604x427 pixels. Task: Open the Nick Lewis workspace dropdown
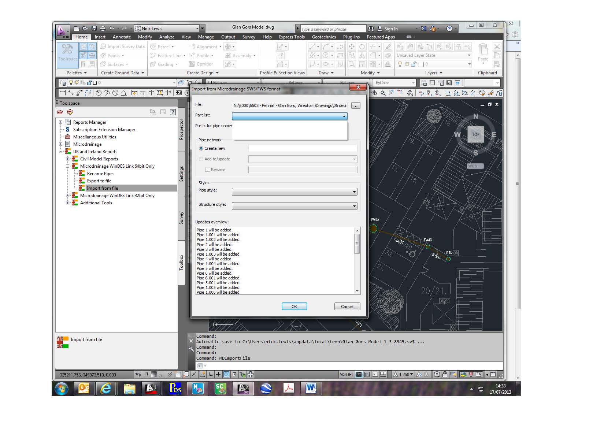167,29
